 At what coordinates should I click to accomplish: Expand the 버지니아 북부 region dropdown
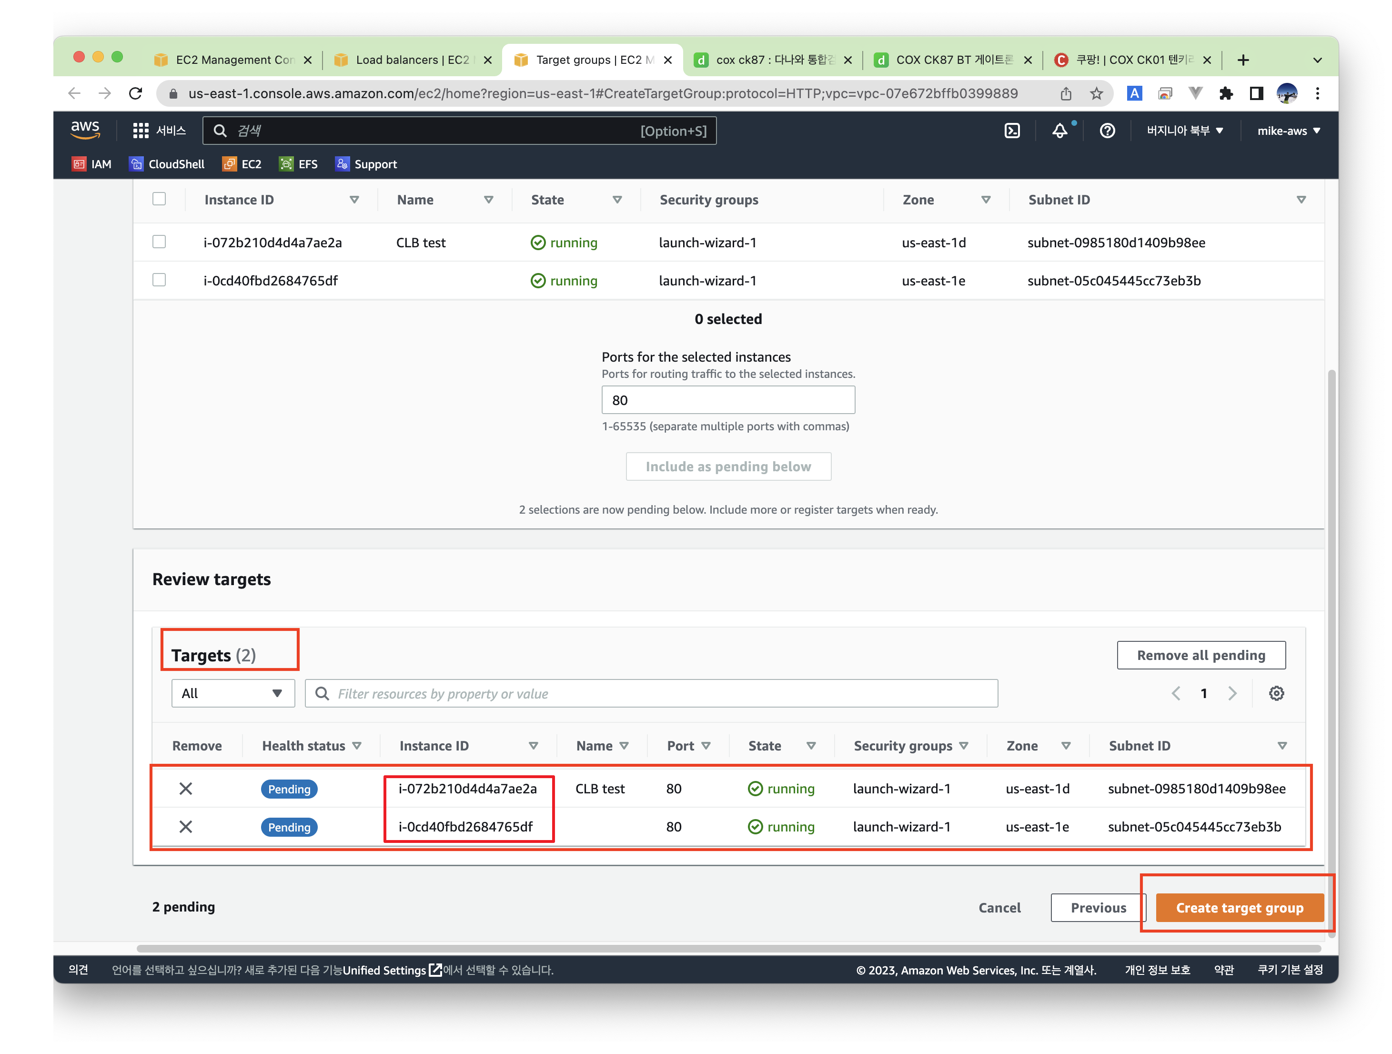click(x=1184, y=131)
